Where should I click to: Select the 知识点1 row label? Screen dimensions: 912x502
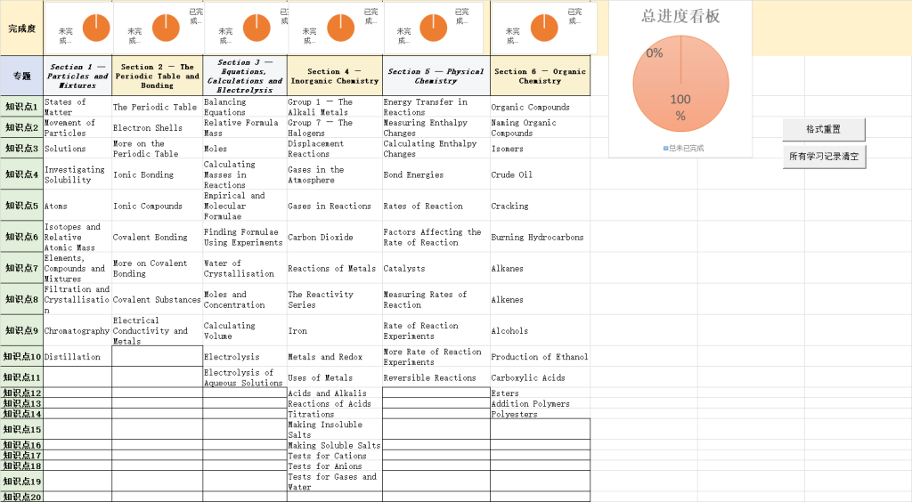pos(21,107)
